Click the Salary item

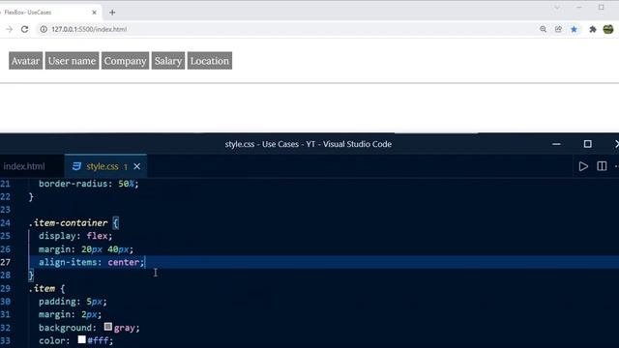[168, 61]
